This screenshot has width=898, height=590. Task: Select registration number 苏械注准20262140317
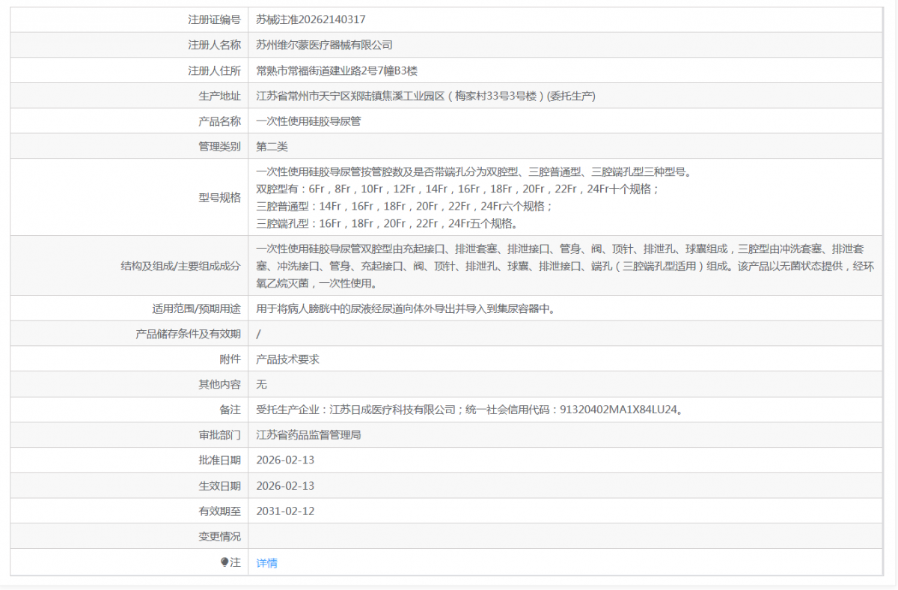(311, 19)
